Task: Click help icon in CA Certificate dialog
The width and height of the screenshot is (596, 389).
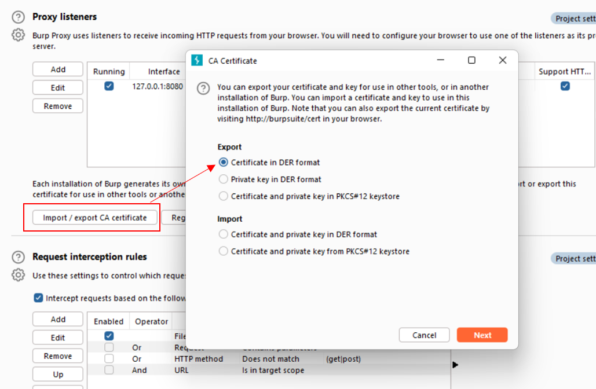Action: pyautogui.click(x=203, y=89)
